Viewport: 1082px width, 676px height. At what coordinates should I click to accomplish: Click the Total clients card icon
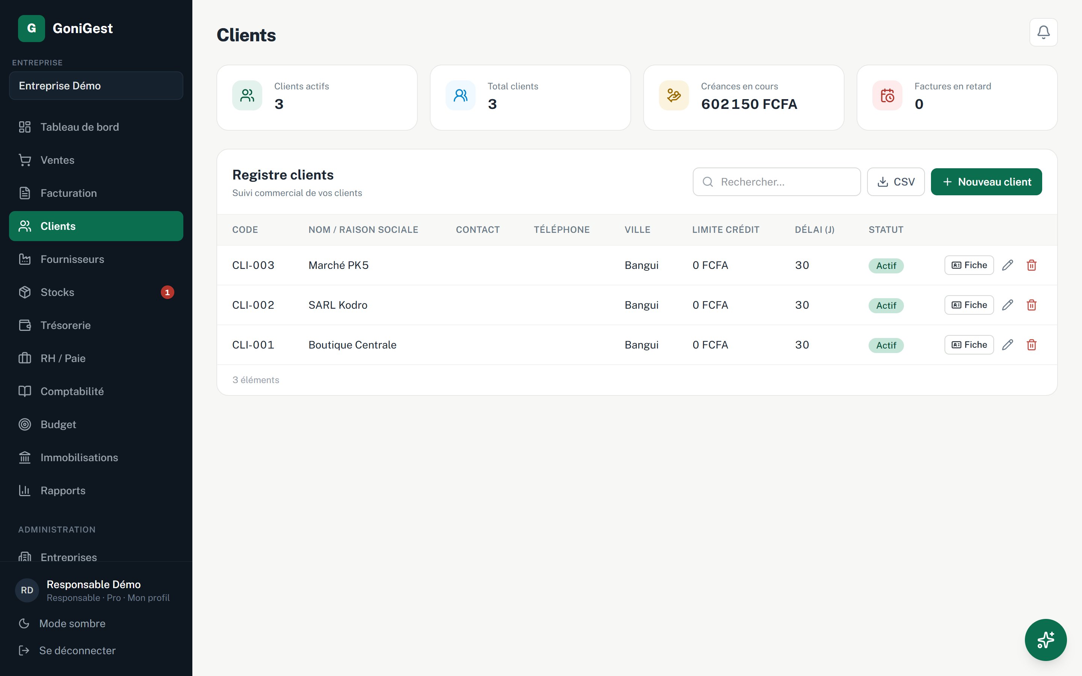[x=461, y=95]
